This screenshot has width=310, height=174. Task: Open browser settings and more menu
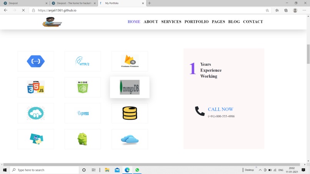click(304, 10)
